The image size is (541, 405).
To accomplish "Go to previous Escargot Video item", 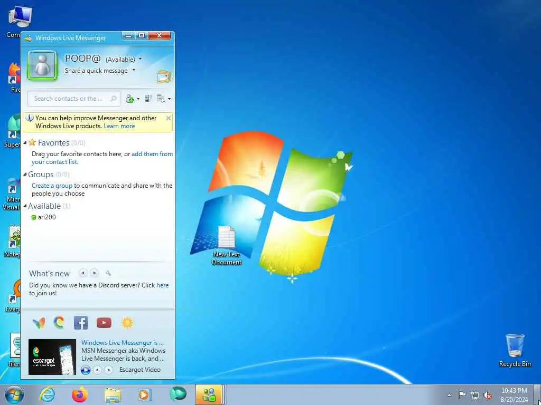I will [x=98, y=370].
